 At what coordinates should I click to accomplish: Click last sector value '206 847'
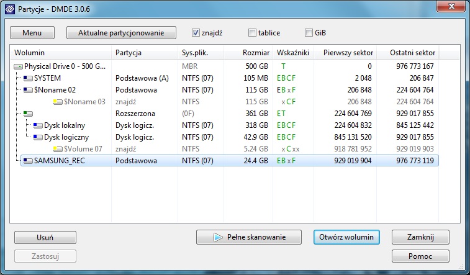[422, 78]
